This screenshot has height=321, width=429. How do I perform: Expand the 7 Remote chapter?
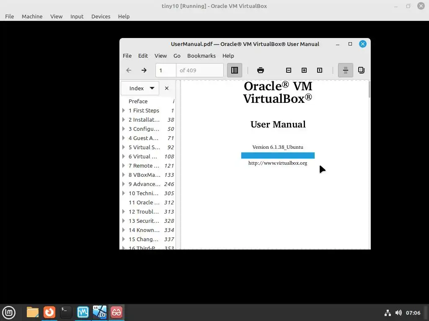(x=124, y=166)
